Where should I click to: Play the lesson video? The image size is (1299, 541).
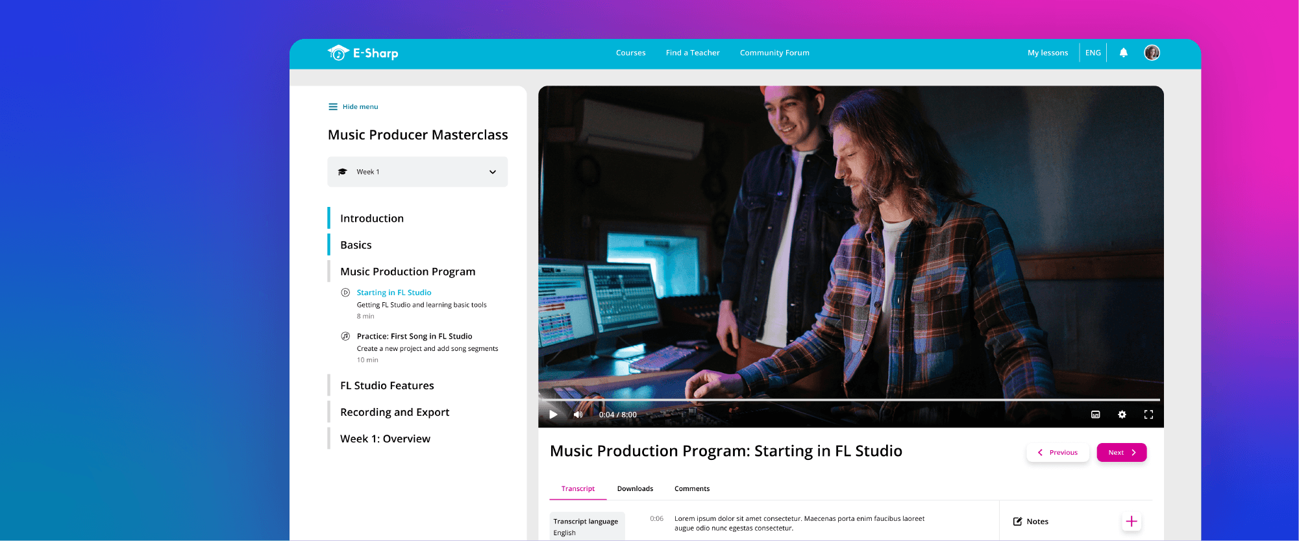(553, 415)
